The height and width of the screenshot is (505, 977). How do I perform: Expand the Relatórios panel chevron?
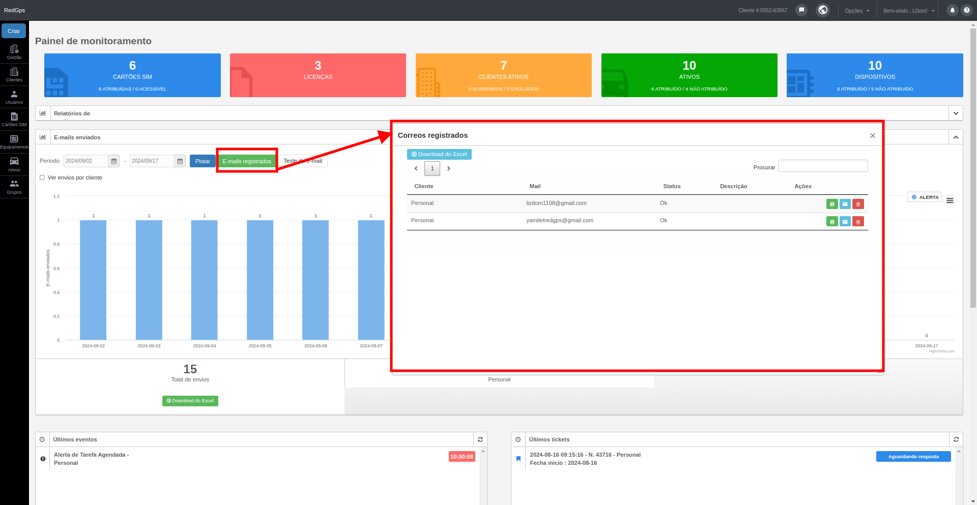[x=956, y=113]
